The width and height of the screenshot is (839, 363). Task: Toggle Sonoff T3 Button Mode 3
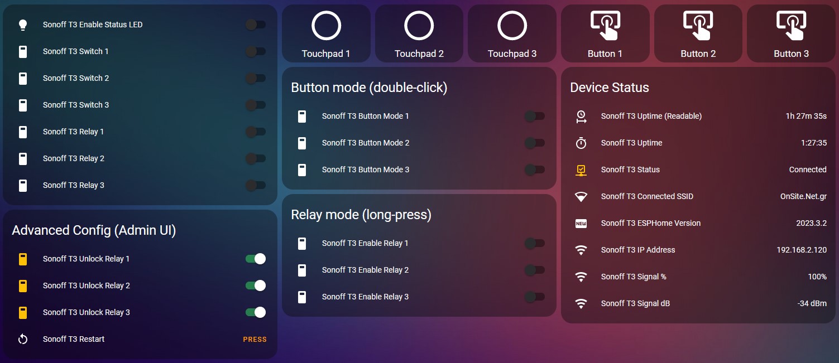click(x=534, y=170)
